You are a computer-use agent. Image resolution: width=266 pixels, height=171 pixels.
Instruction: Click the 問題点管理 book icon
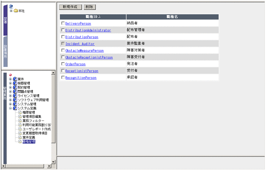pos(15,92)
